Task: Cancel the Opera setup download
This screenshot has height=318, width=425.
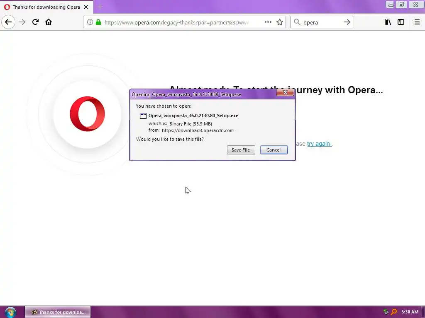Action: [x=274, y=150]
